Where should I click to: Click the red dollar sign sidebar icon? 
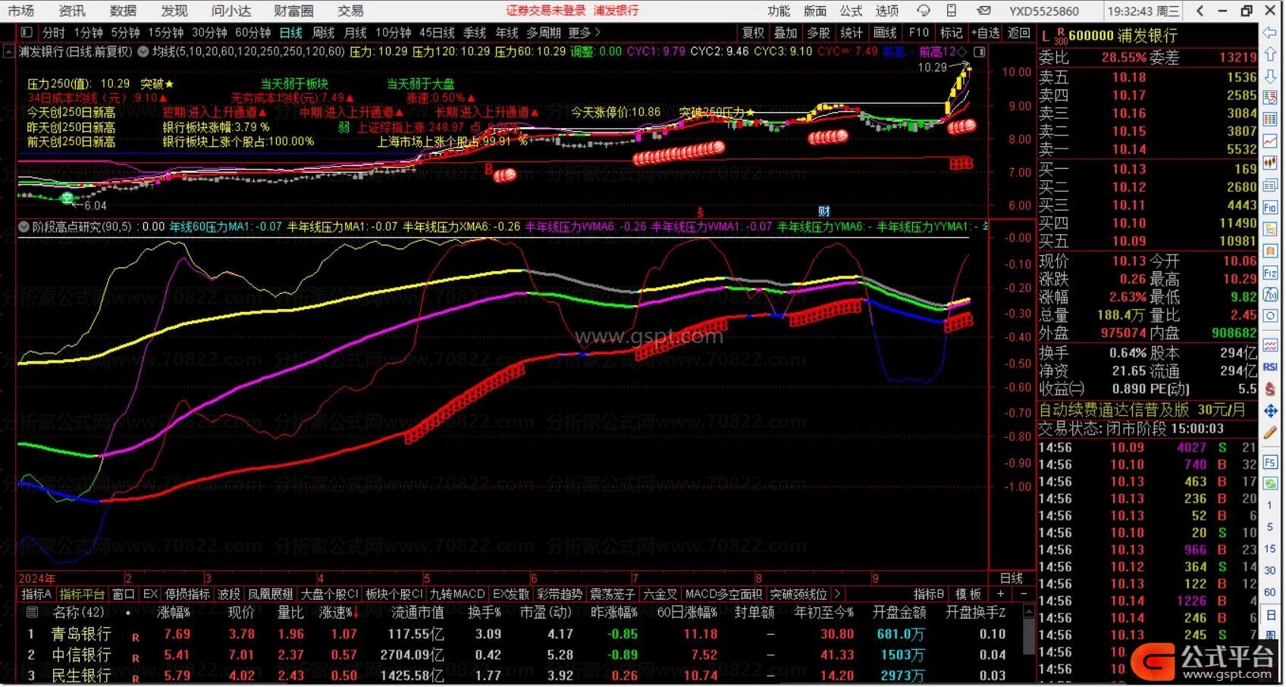[1270, 389]
